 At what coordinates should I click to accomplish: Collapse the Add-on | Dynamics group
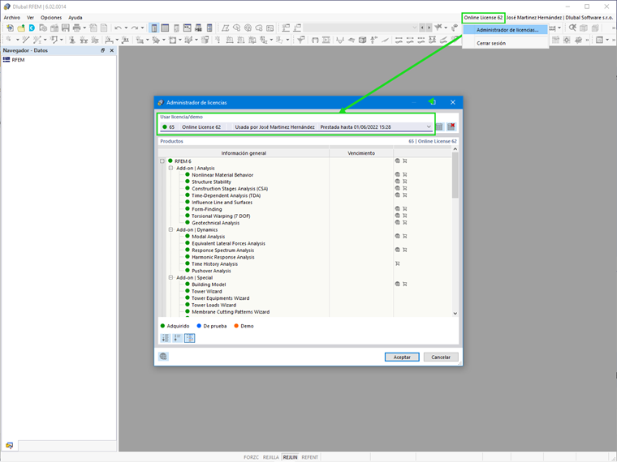point(170,230)
